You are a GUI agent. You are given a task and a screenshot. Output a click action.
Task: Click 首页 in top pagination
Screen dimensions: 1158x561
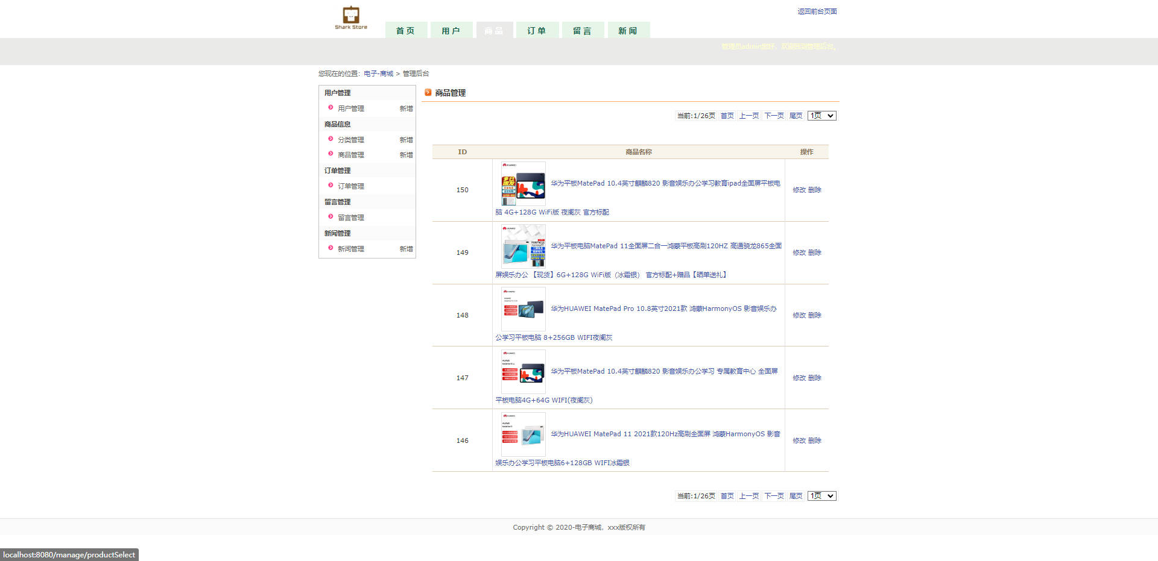(727, 116)
